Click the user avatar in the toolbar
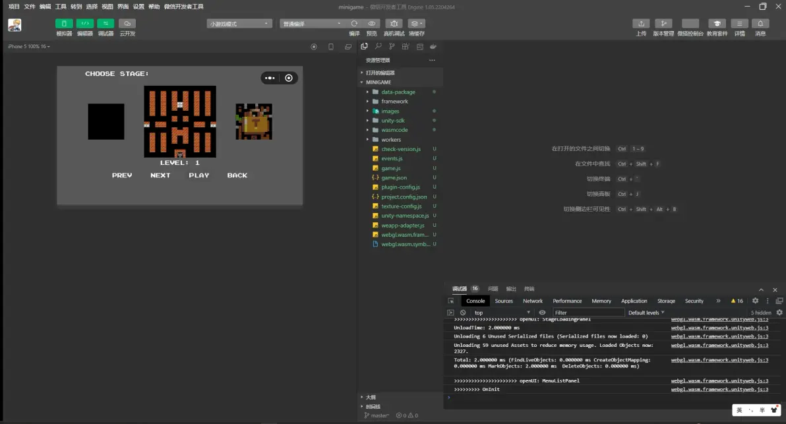 (x=15, y=25)
